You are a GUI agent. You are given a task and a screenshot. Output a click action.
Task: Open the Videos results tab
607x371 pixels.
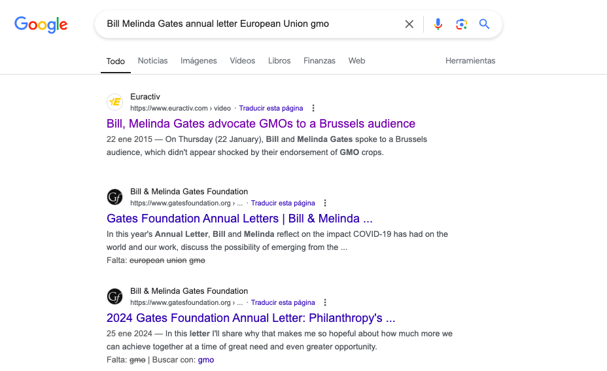pos(243,61)
